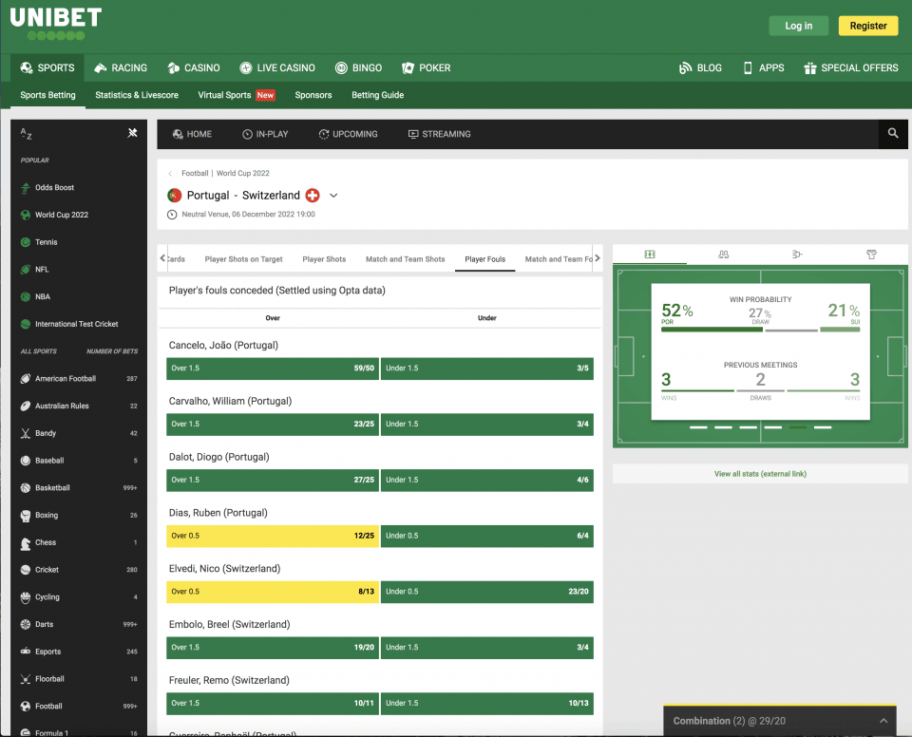This screenshot has width=912, height=737.
Task: Open the Casino main menu
Action: 194,68
